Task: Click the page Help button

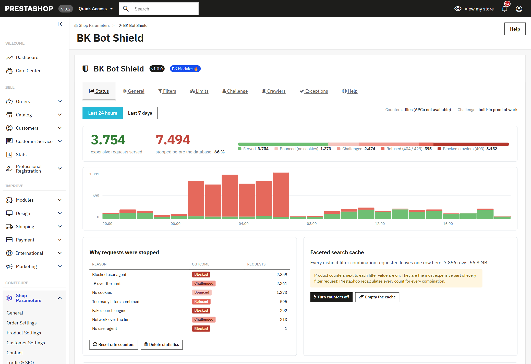Action: 515,29
